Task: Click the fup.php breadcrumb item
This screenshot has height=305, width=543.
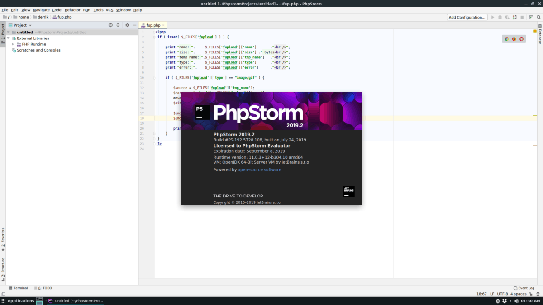Action: 62,17
